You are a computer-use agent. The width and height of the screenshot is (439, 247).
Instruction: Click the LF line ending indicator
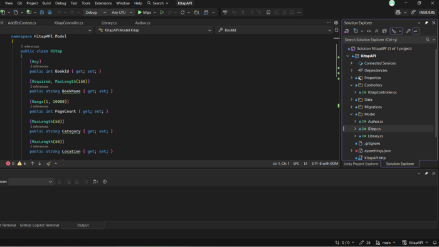305,164
